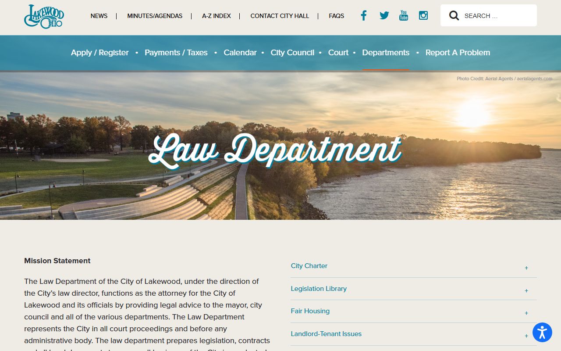Go to Minutes/Agendas page
This screenshot has width=561, height=351.
coord(155,16)
